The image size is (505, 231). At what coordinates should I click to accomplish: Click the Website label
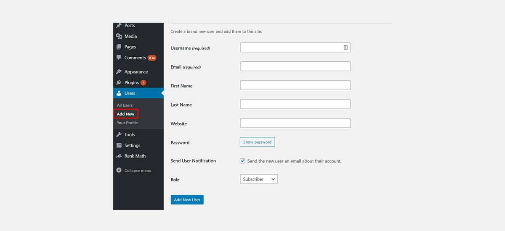tap(179, 124)
